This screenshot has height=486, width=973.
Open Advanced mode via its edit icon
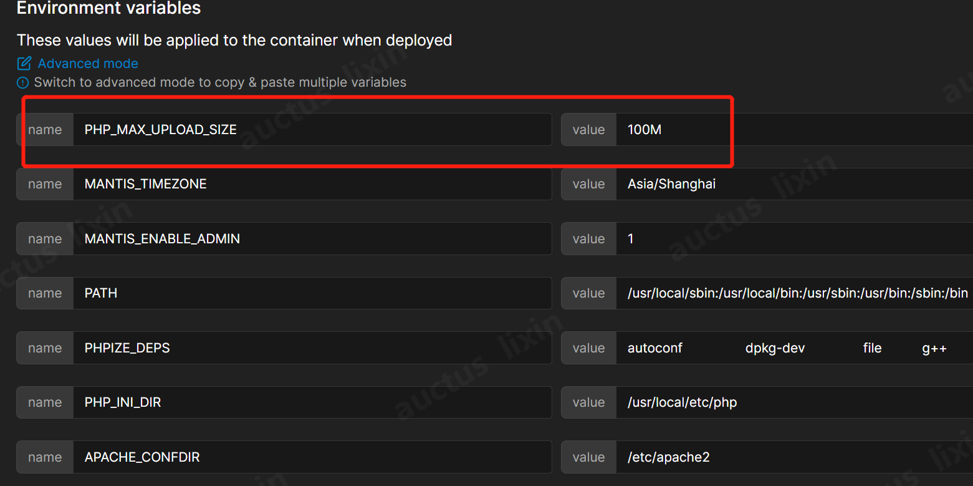[23, 63]
